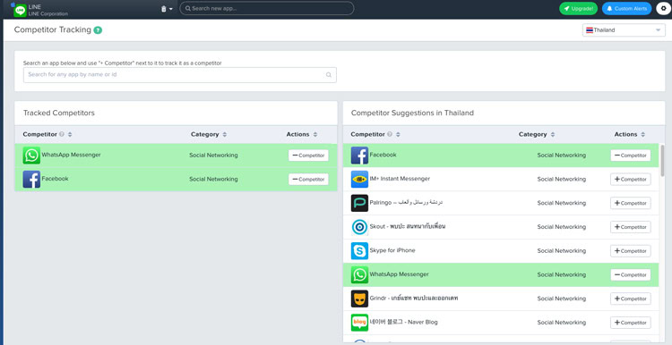Screen dimensions: 672x345
Task: Click the Suggestions list scrollbar
Action: pos(662,160)
